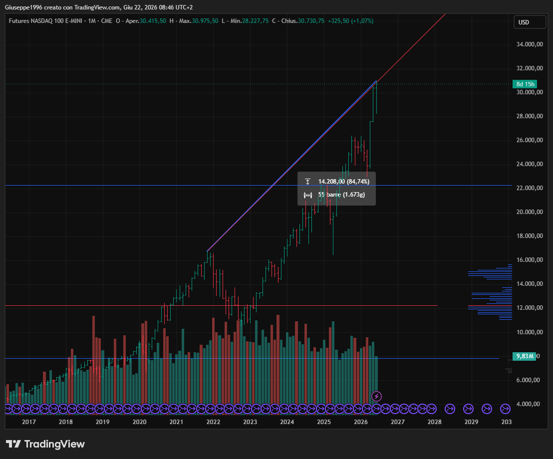Click the TradingView logo at the bottom
This screenshot has width=553, height=459.
45,444
